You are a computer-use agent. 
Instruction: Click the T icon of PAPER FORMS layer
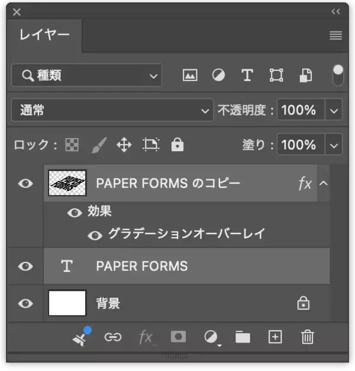67,266
